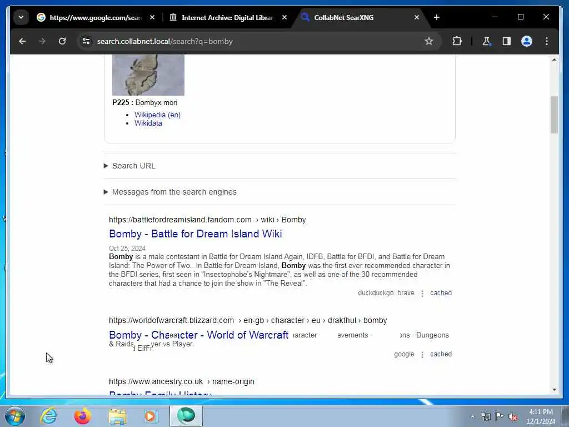Image resolution: width=569 pixels, height=427 pixels.
Task: Click the address bar URL field
Action: [x=254, y=41]
